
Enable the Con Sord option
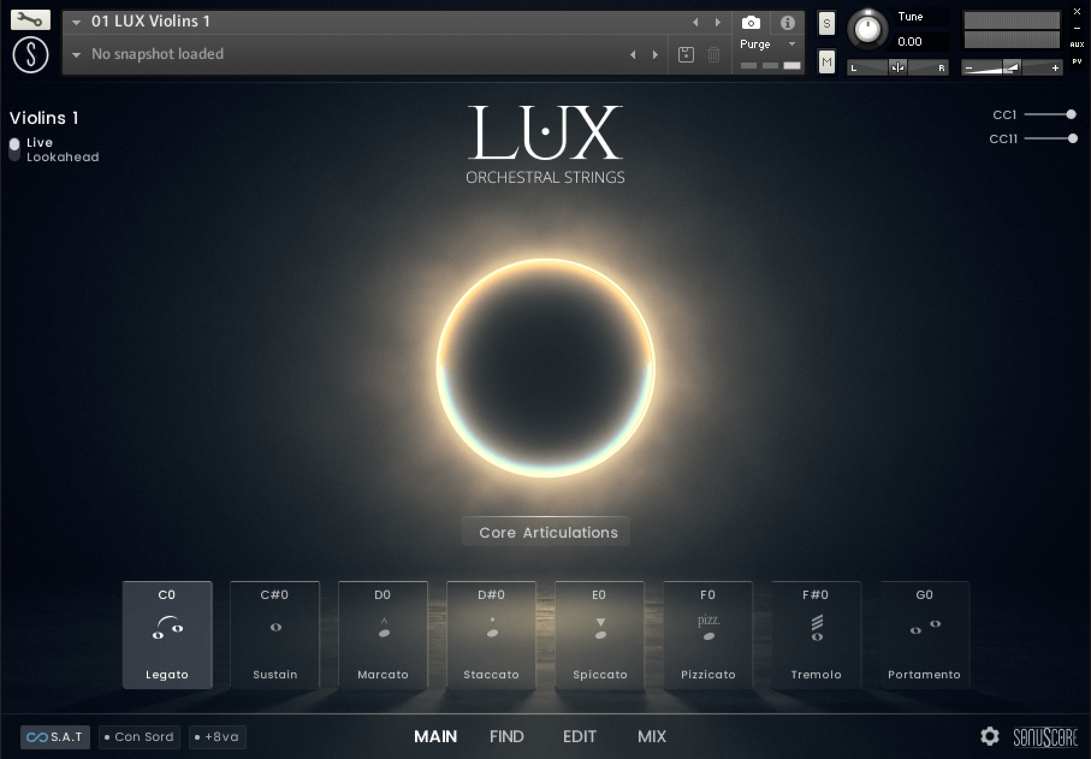[x=139, y=737]
